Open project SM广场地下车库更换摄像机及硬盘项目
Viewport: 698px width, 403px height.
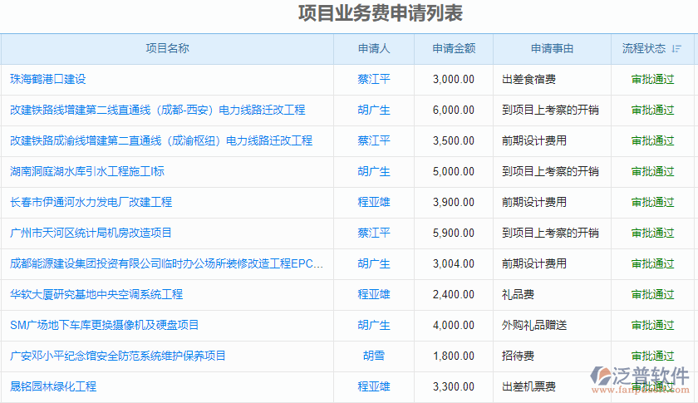104,325
